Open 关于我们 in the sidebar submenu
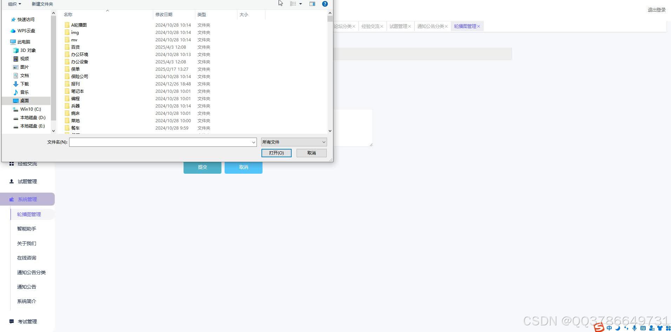The image size is (671, 332). click(27, 243)
